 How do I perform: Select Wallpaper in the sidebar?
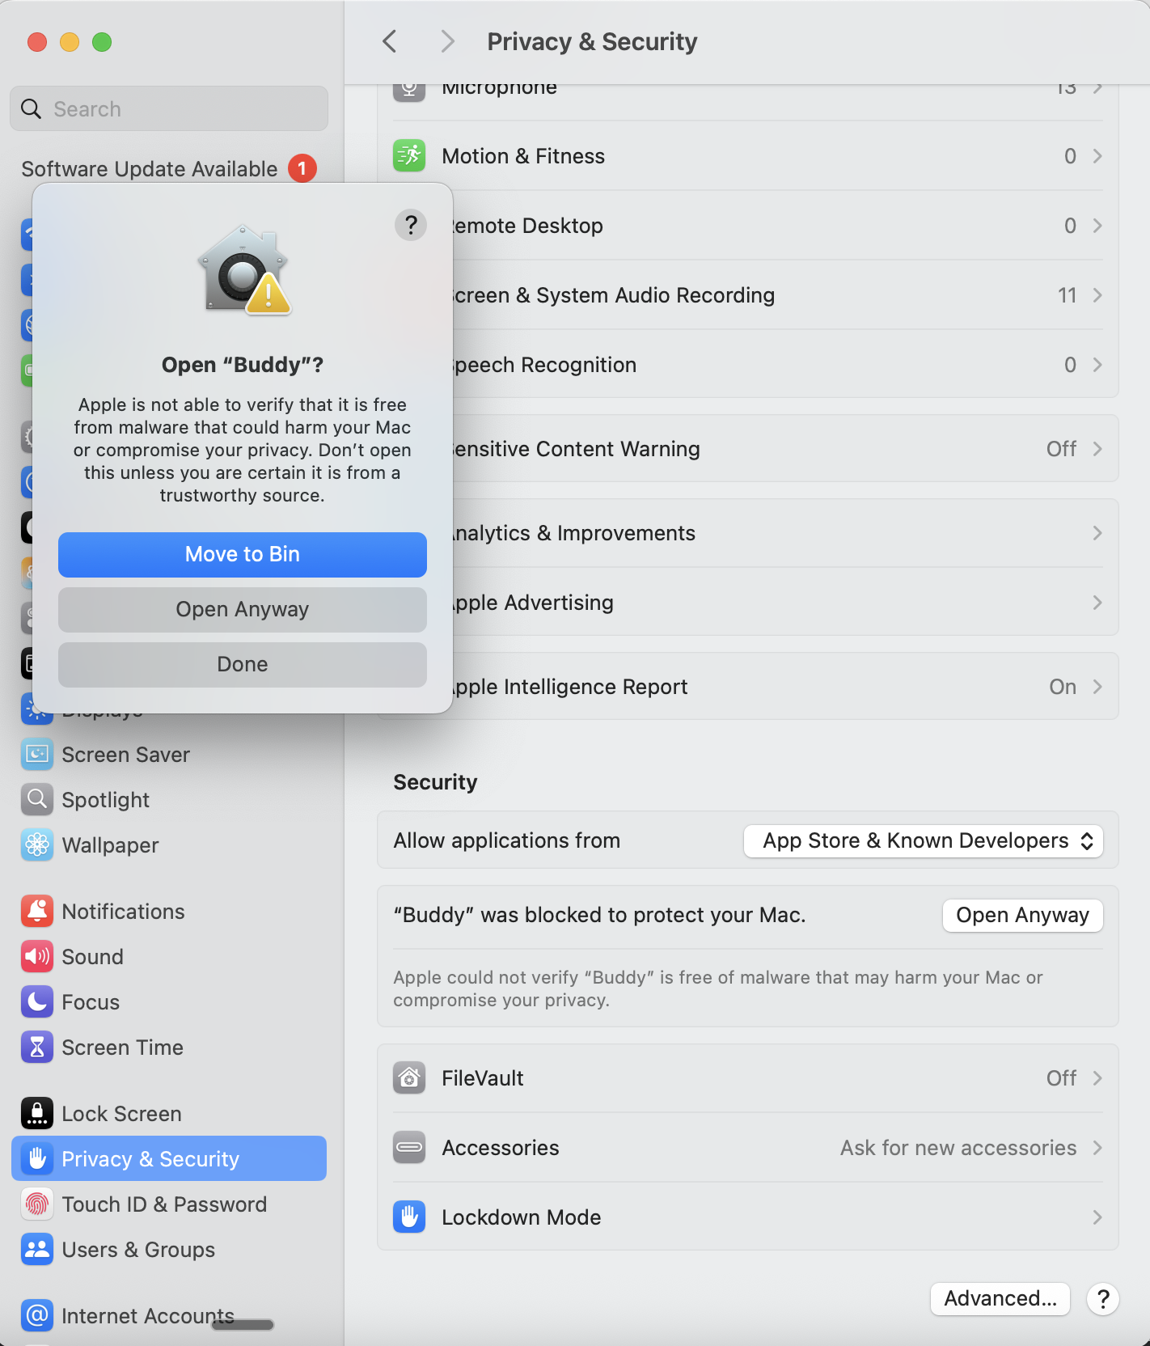tap(169, 844)
